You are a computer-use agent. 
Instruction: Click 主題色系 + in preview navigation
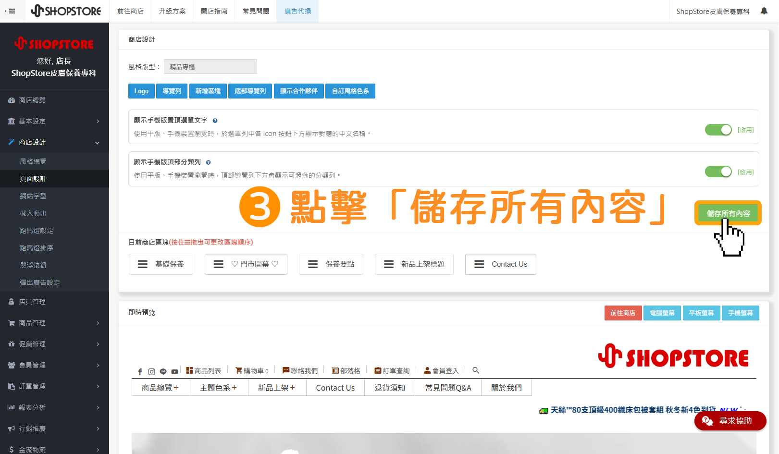(219, 388)
